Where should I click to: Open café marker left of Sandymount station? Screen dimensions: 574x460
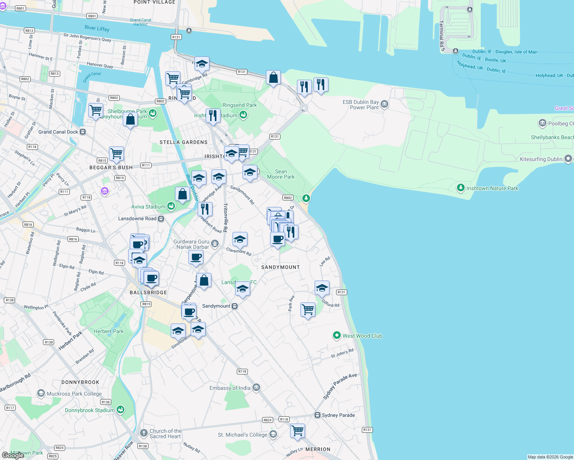click(x=189, y=312)
